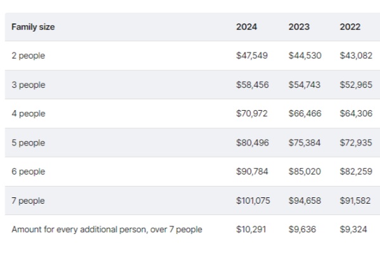The width and height of the screenshot is (380, 253).
Task: Select the 7 people row label
Action: point(28,201)
